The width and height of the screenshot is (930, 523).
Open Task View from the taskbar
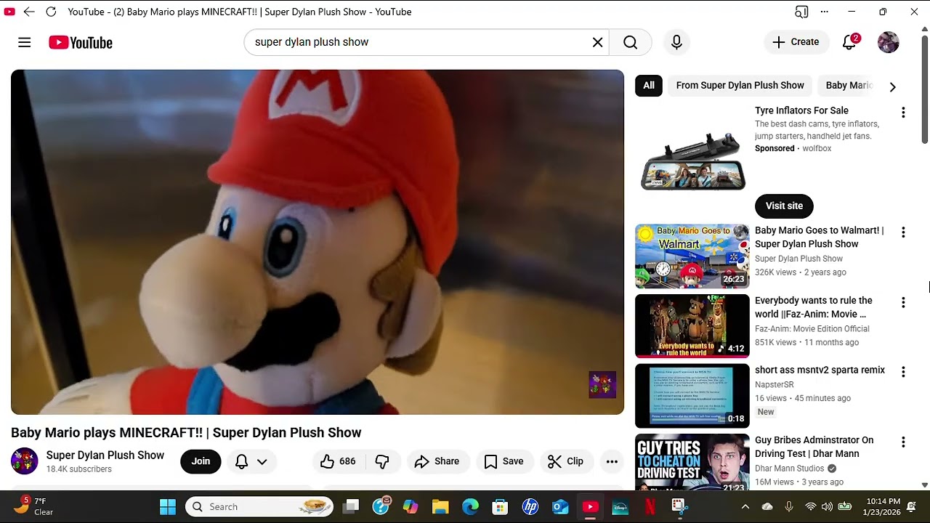pyautogui.click(x=352, y=507)
